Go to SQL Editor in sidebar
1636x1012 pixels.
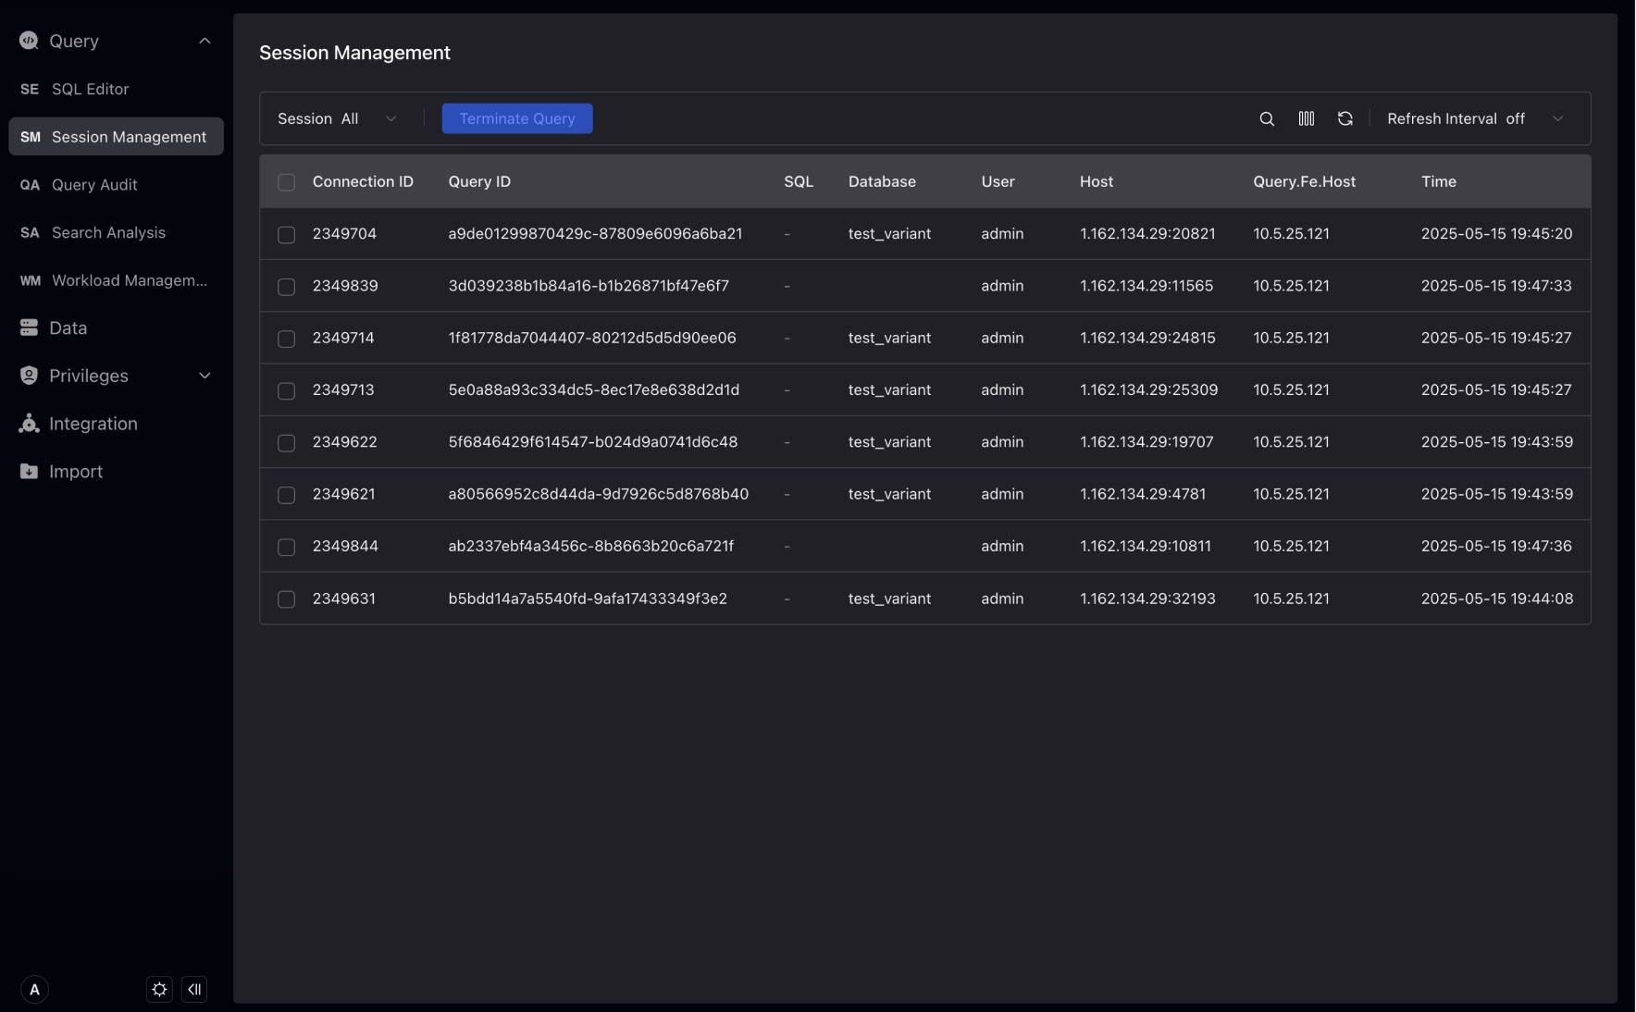(x=90, y=89)
